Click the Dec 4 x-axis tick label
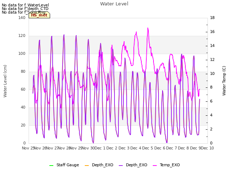The width and height of the screenshot is (229, 172). [x=136, y=148]
